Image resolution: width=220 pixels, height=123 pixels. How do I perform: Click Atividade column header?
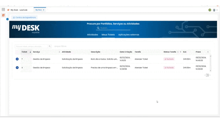click(66, 52)
